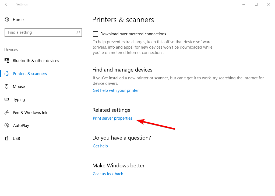The image size is (275, 196).
Task: Click the Do you have a question heading
Action: tap(122, 138)
